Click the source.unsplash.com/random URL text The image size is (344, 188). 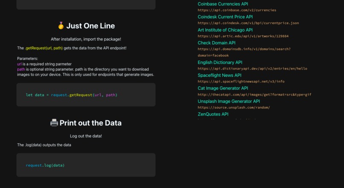[x=233, y=107]
